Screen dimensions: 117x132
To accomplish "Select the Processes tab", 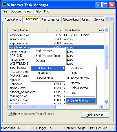I will pos(31,19).
